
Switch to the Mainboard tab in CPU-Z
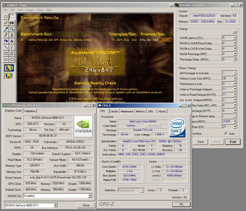127,112
